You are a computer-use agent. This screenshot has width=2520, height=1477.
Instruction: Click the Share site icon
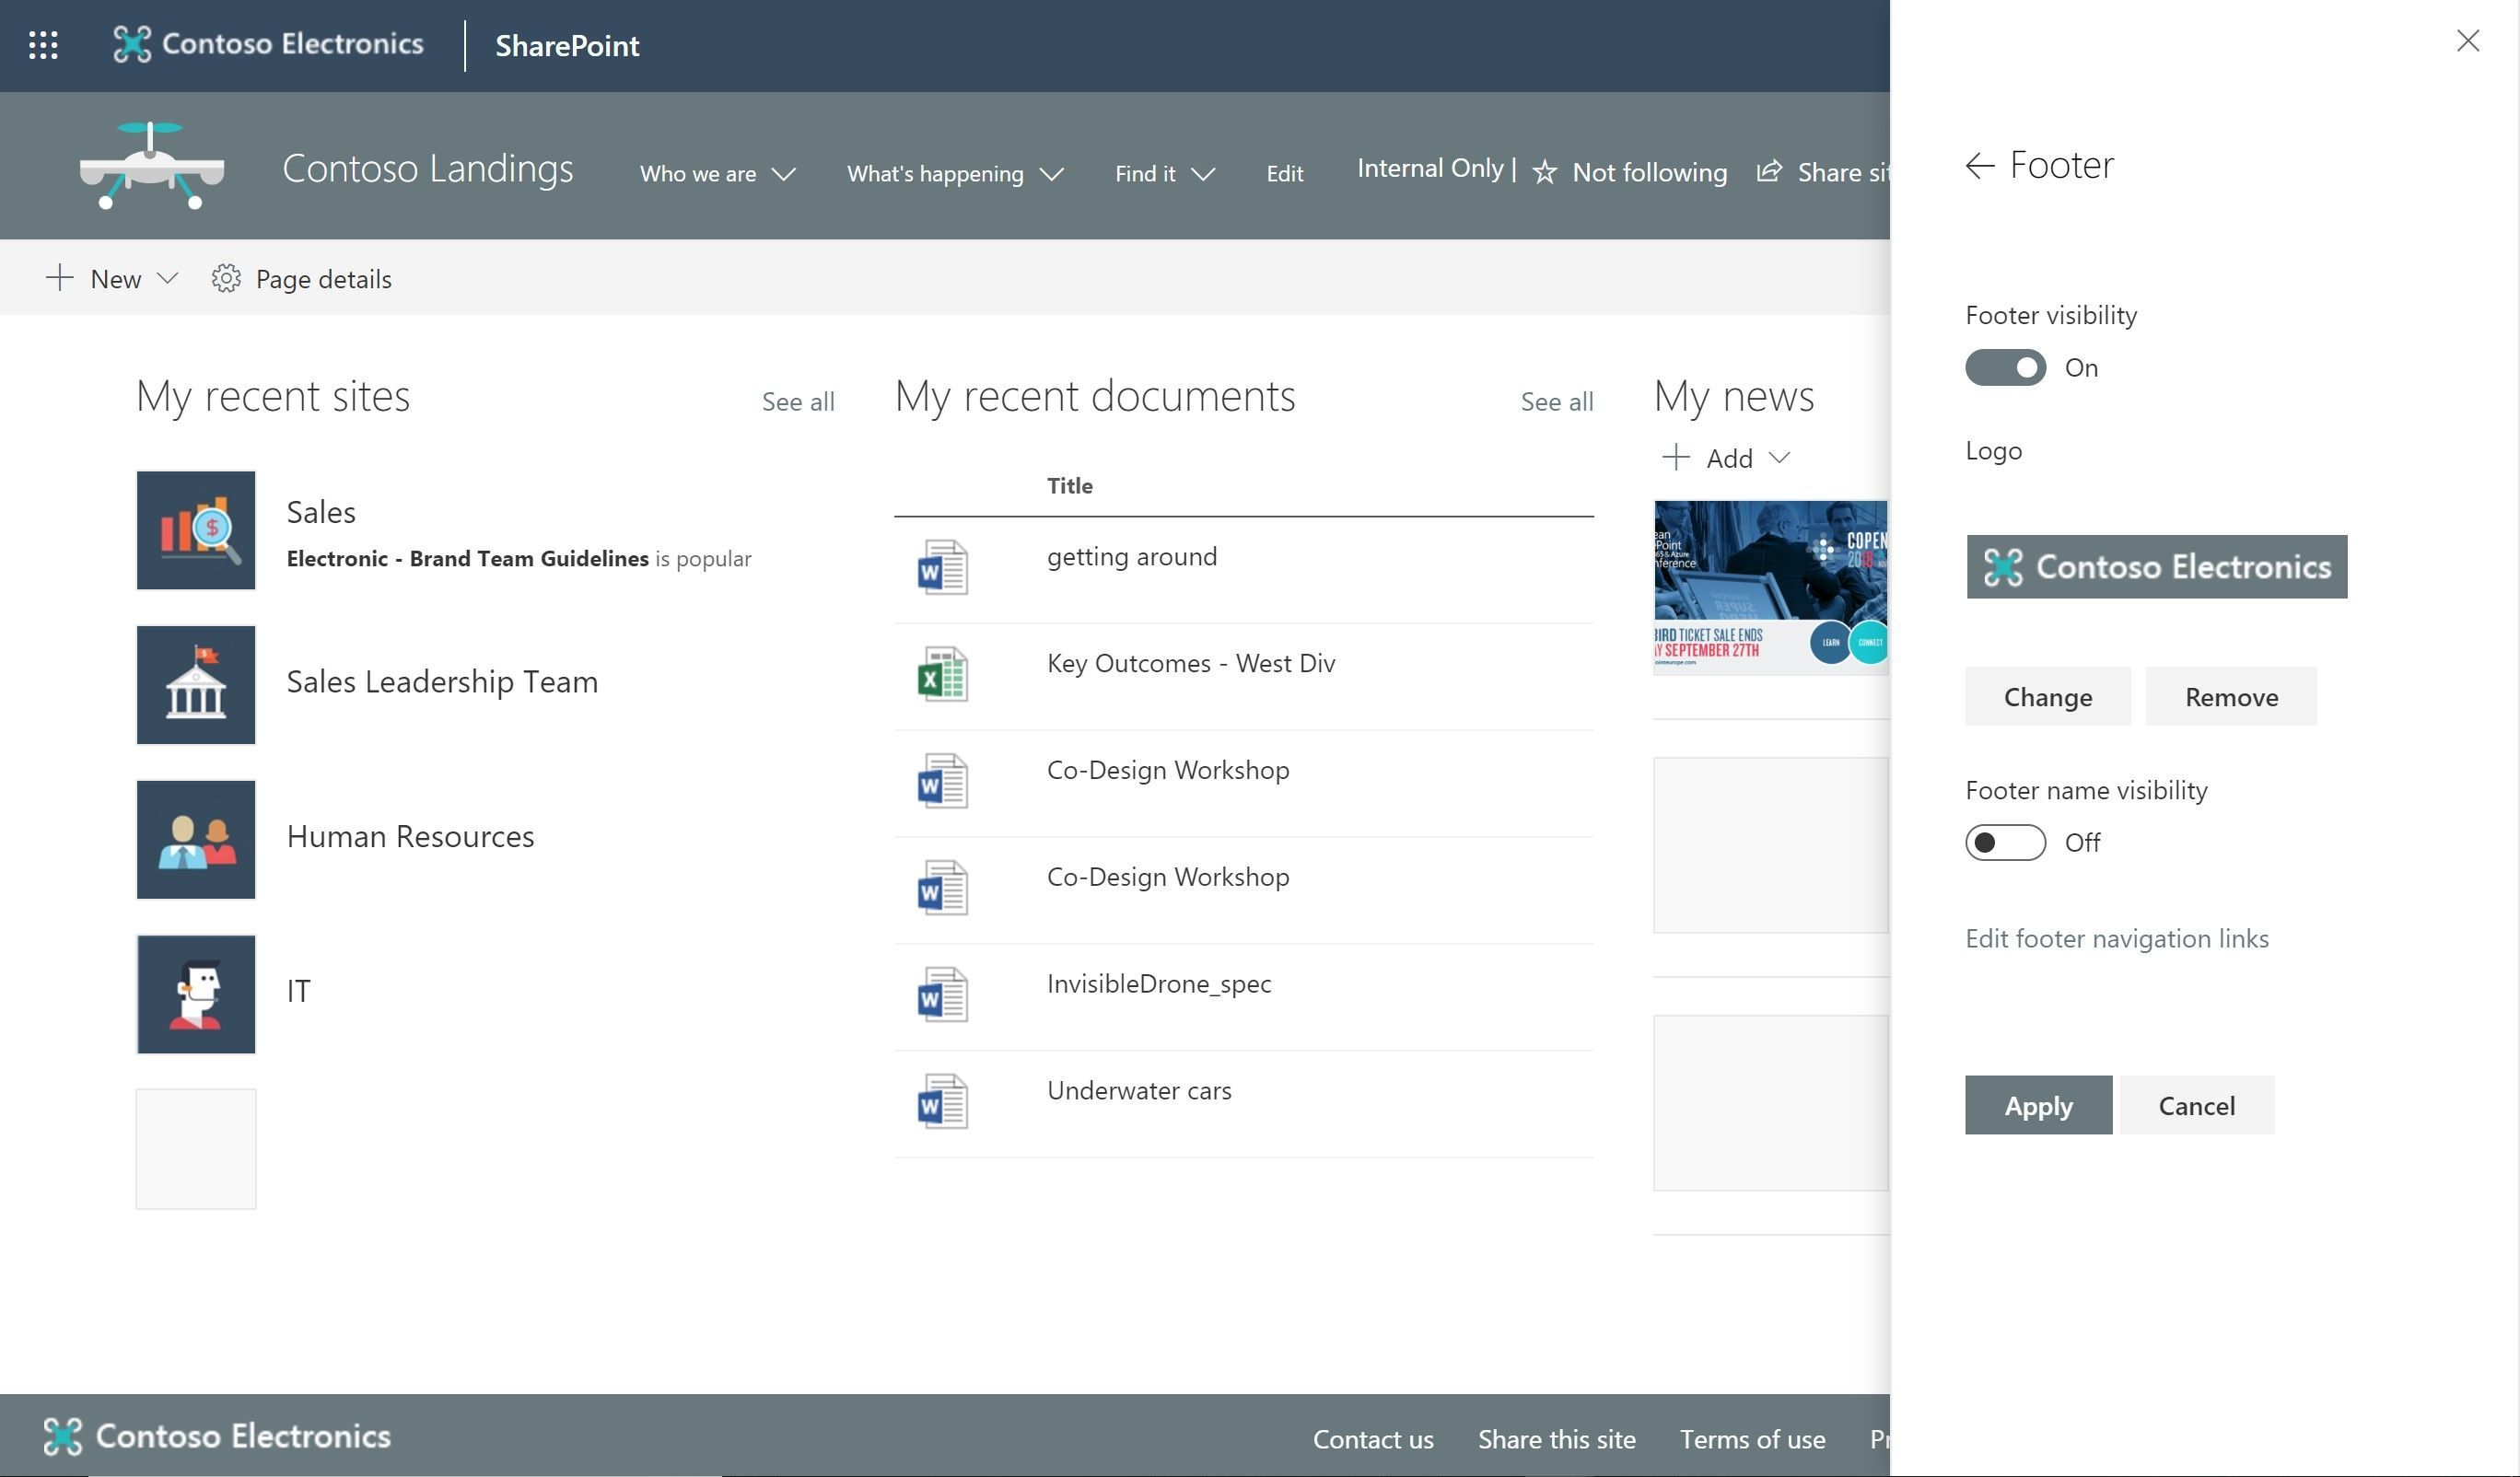click(x=1769, y=172)
